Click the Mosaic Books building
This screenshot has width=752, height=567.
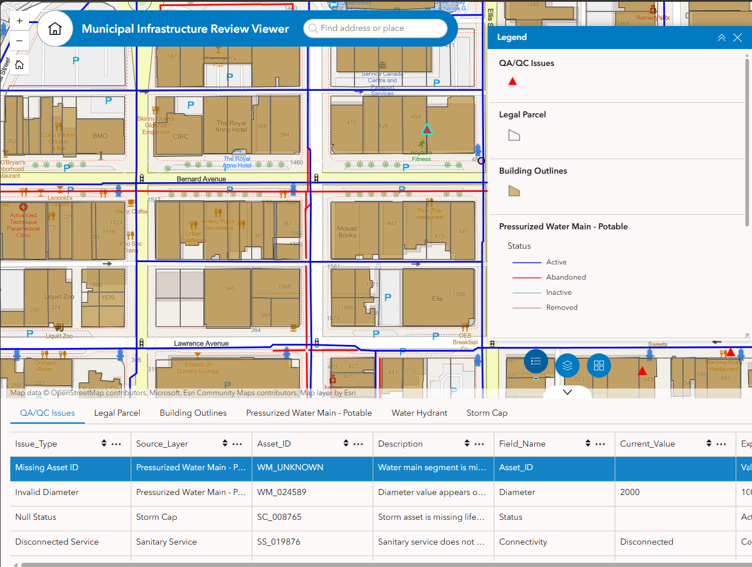[347, 232]
